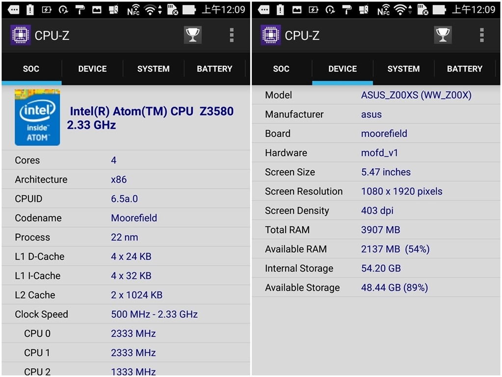Tap the Wi-Fi status icon above the DEVICE screen
The image size is (502, 377).
pos(402,10)
